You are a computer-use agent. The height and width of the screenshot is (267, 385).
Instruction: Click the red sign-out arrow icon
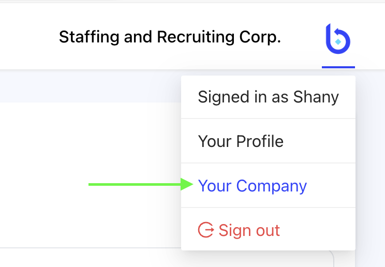[205, 230]
